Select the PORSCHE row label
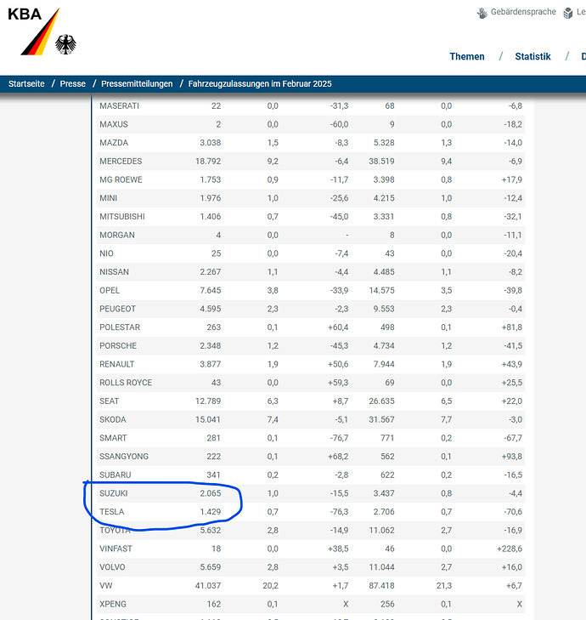This screenshot has height=620, width=586. click(118, 345)
